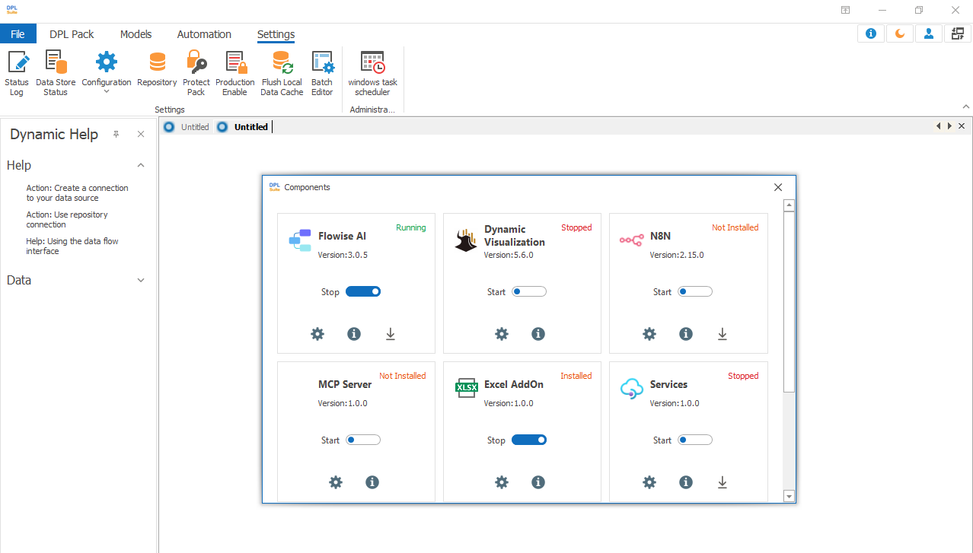The image size is (973, 553).
Task: Collapse the ribbon with chevron
Action: [966, 107]
